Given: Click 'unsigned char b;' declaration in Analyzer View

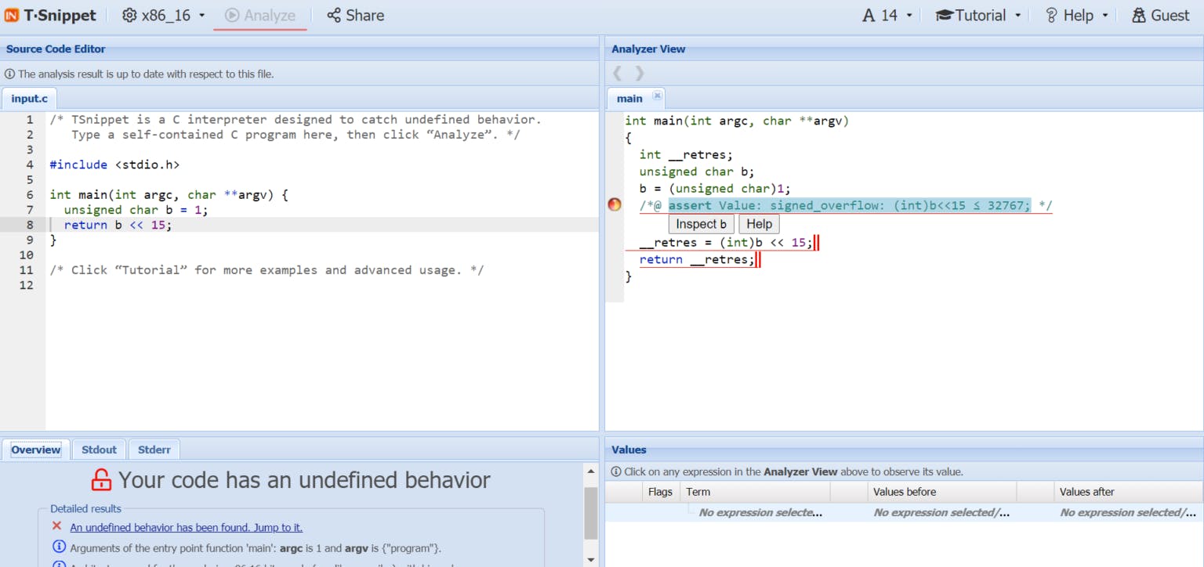Looking at the screenshot, I should [x=697, y=172].
